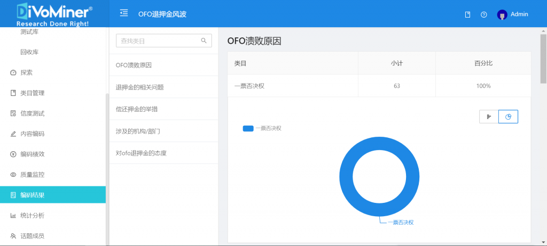Click the search magnifier in category search box
This screenshot has width=547, height=246.
(204, 40)
